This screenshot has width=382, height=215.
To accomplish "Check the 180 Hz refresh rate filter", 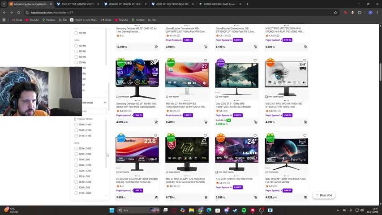I will (76, 46).
